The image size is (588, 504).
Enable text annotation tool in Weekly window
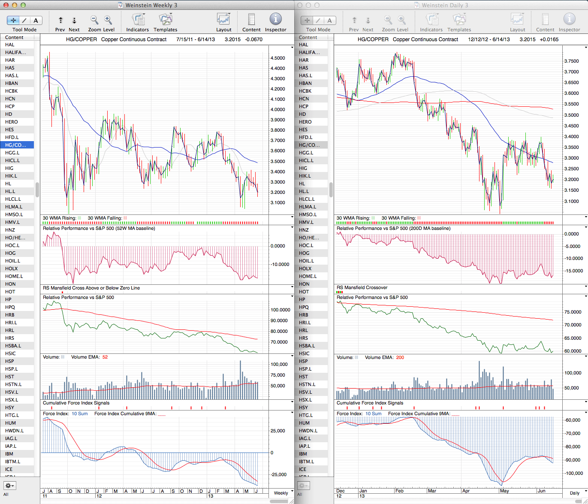tap(36, 21)
